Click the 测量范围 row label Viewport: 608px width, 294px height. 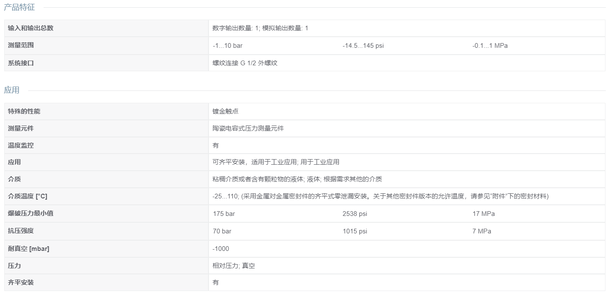(21, 45)
